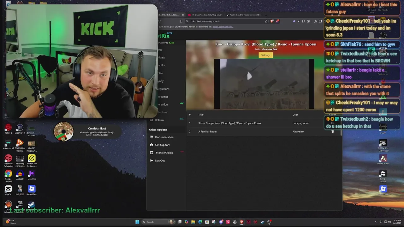Click the taskbar Search box

pyautogui.click(x=158, y=222)
